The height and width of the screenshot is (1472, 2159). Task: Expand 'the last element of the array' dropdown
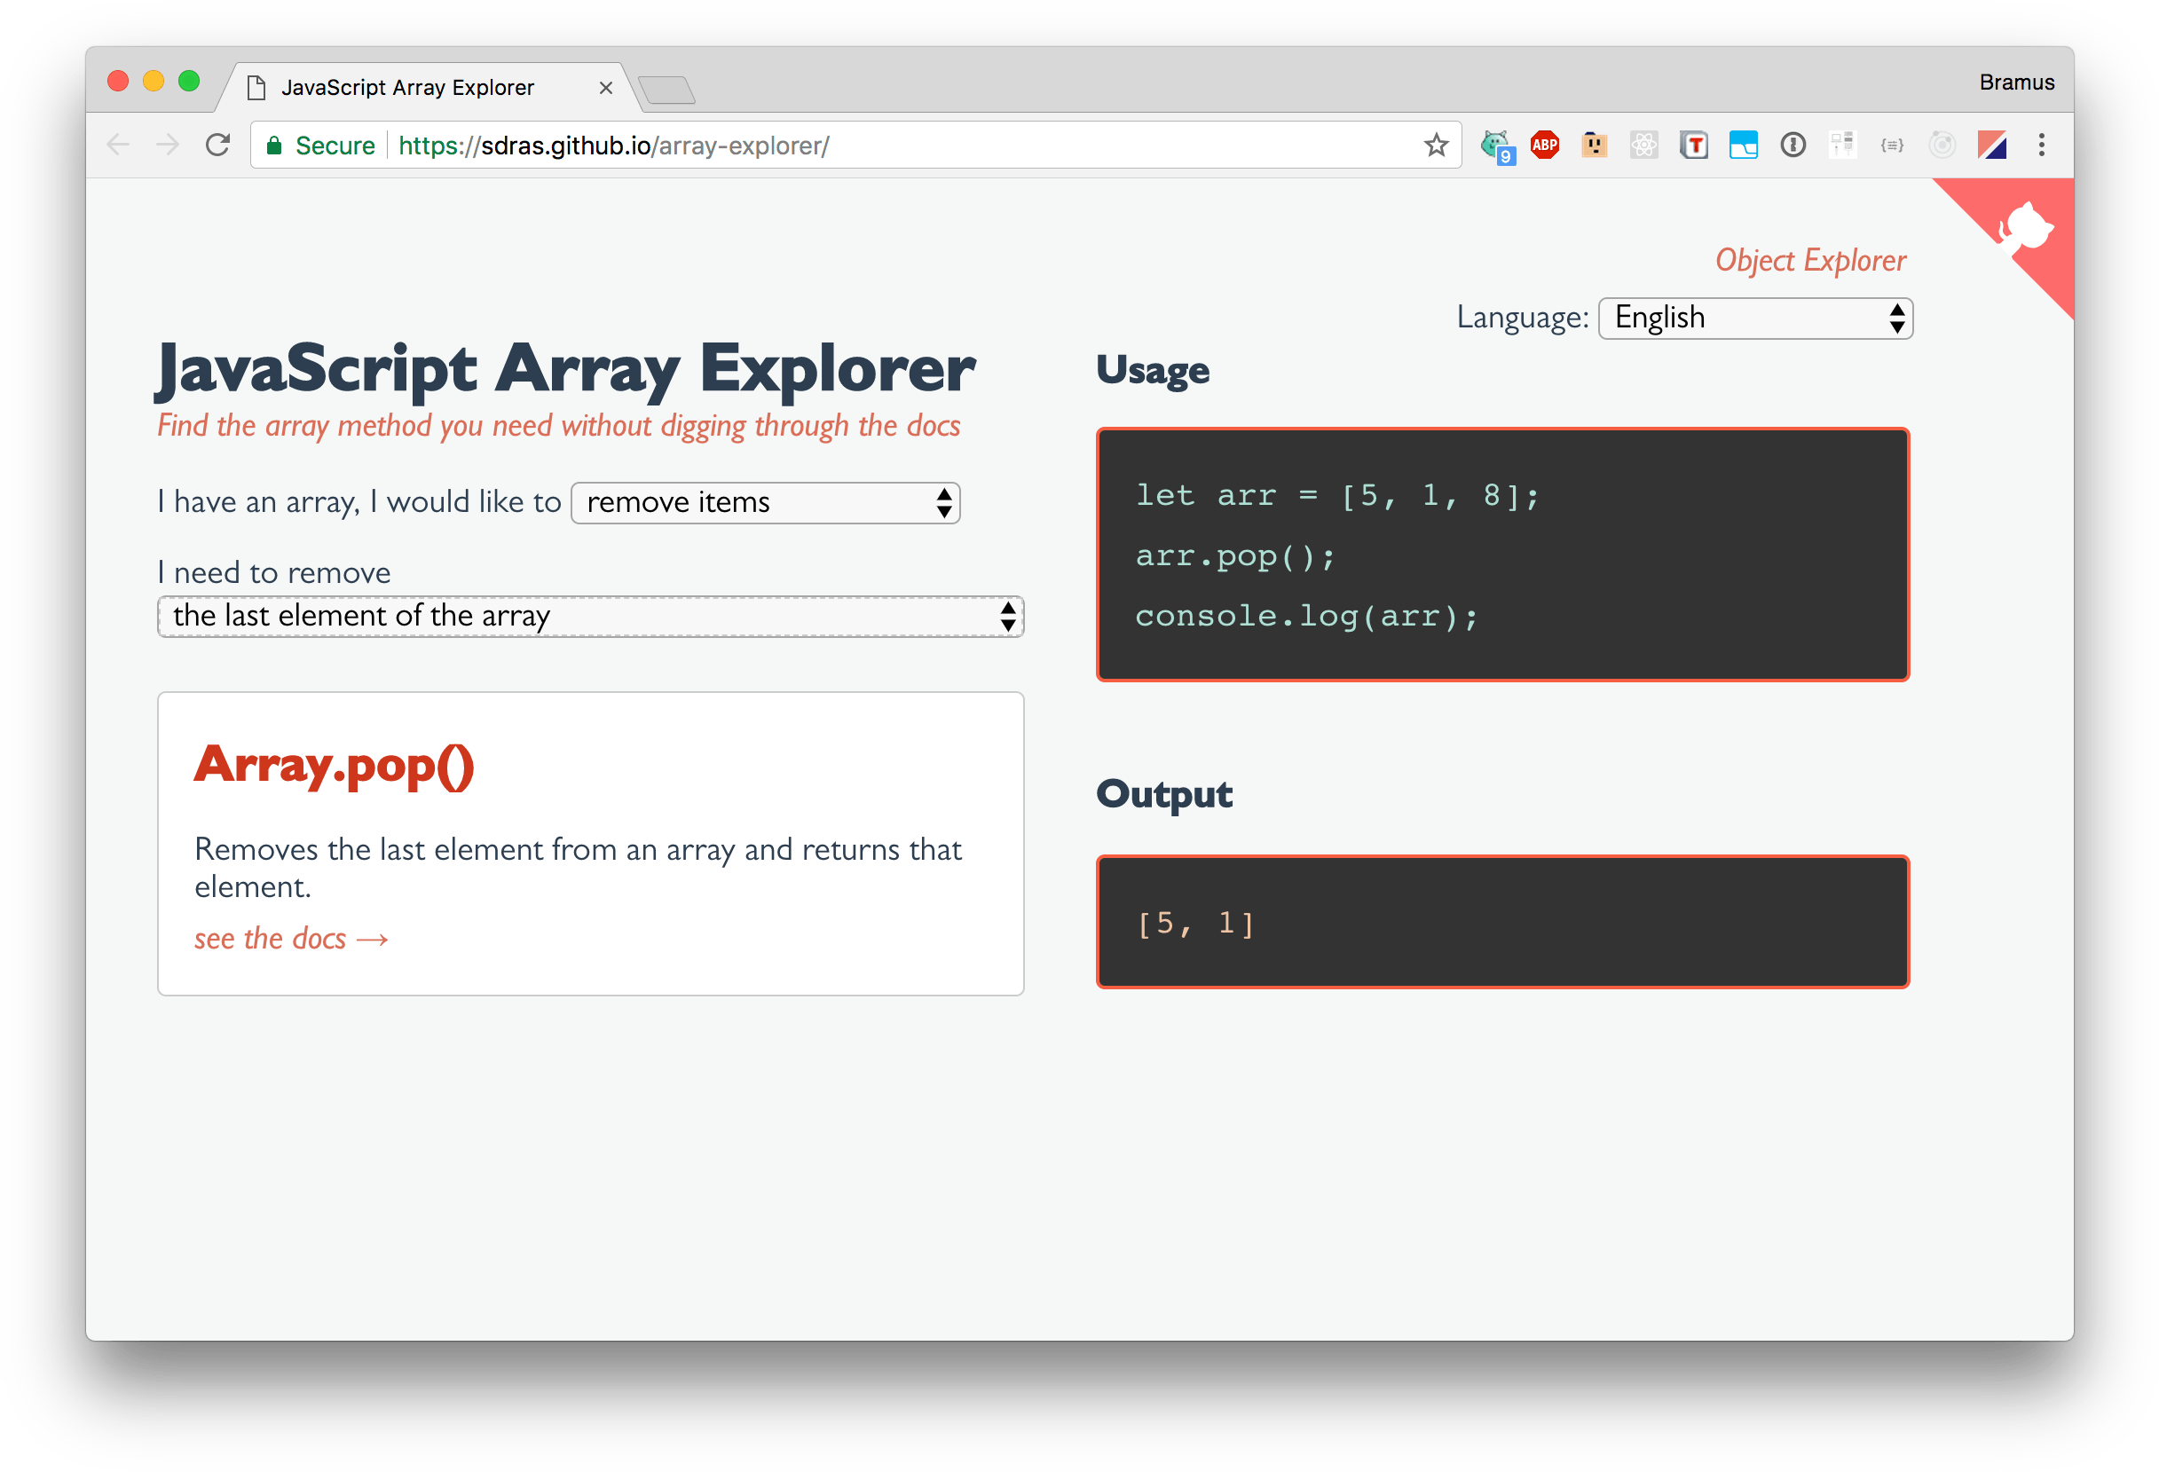pos(590,617)
